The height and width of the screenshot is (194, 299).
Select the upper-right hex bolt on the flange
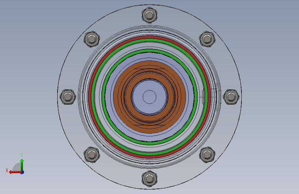point(207,39)
